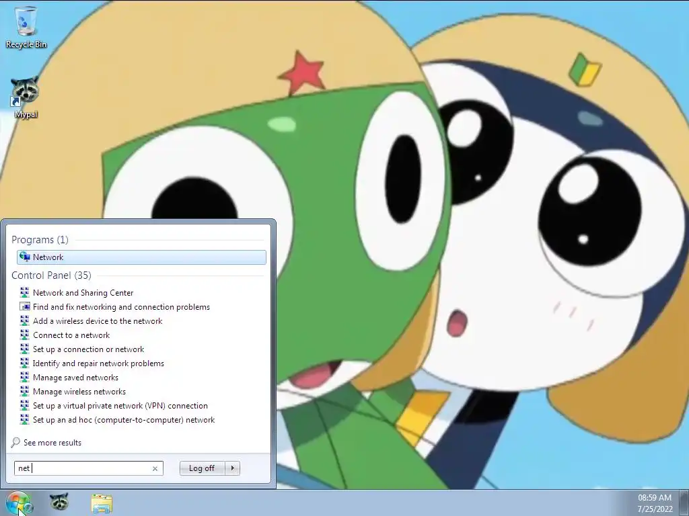Select Set up a virtual private network connection

pos(120,405)
